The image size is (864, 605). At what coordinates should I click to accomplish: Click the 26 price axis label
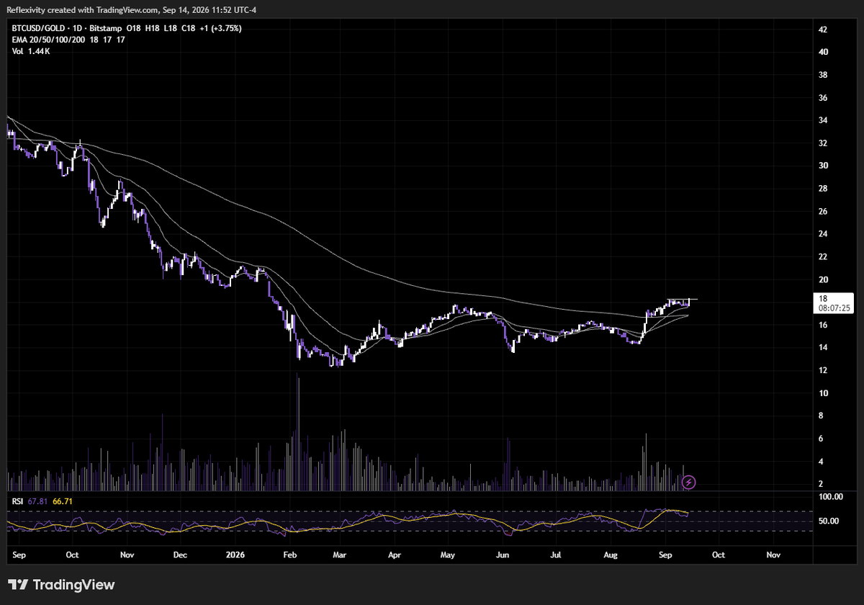(822, 212)
